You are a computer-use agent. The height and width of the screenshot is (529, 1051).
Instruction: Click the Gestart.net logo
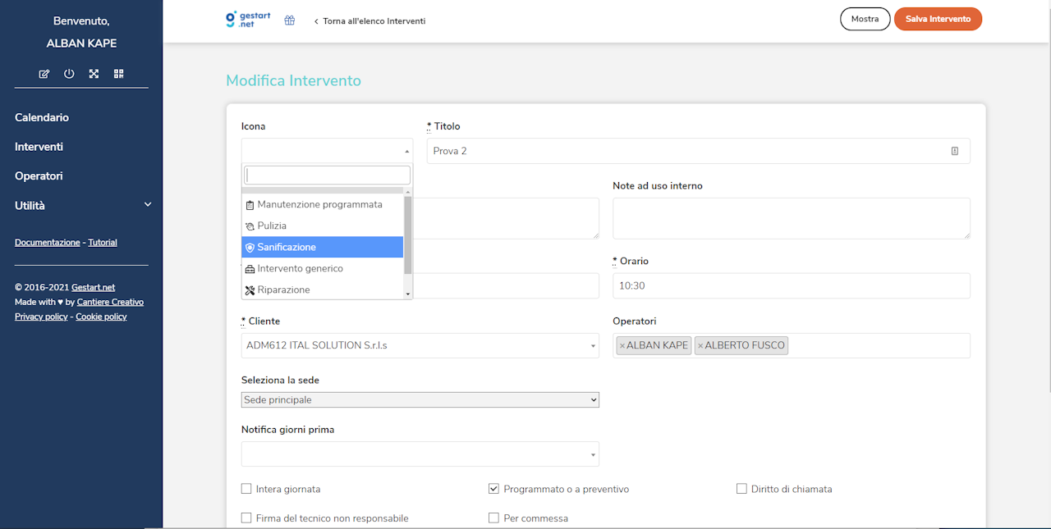click(x=247, y=21)
